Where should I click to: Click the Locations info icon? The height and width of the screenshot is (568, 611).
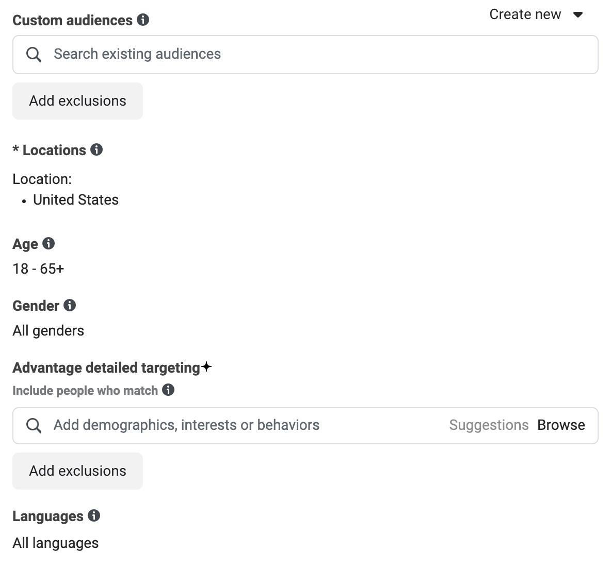(x=97, y=149)
